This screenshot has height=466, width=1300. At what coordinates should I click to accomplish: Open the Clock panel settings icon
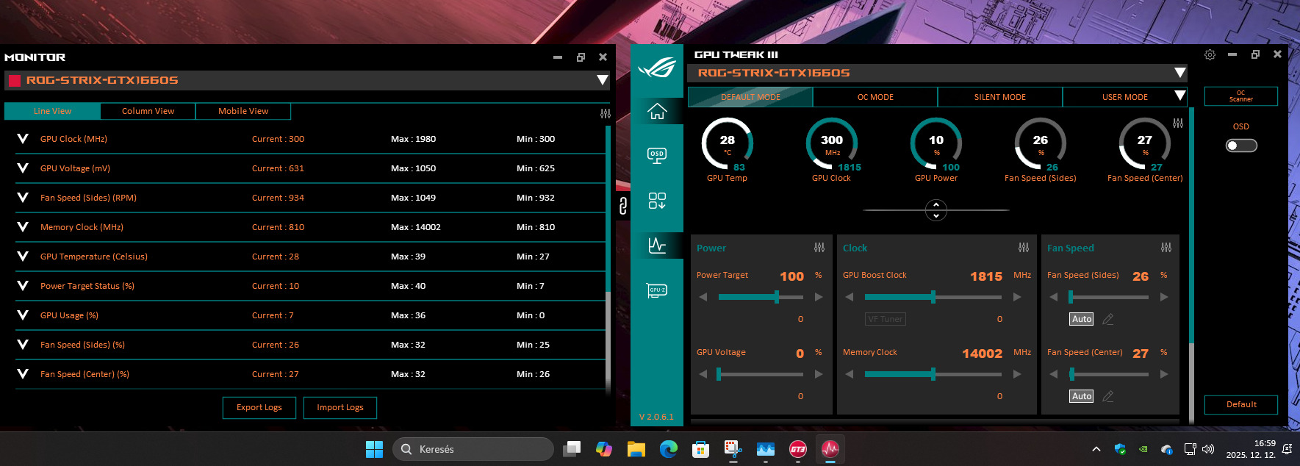click(1024, 248)
